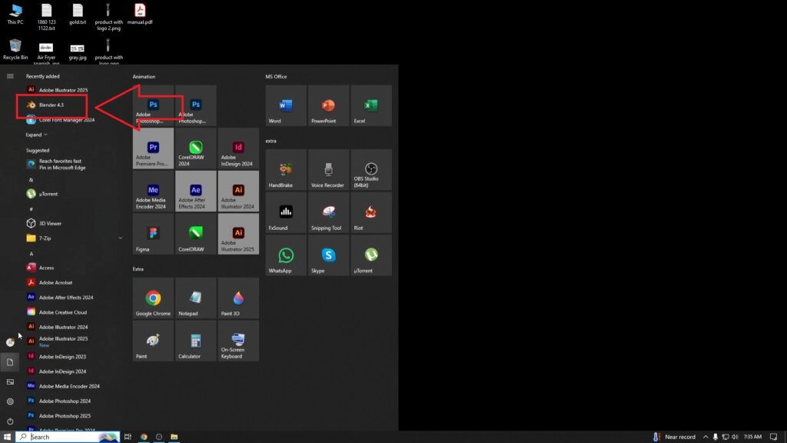787x443 pixels.
Task: Open Documents from Start sidebar
Action: [10, 362]
